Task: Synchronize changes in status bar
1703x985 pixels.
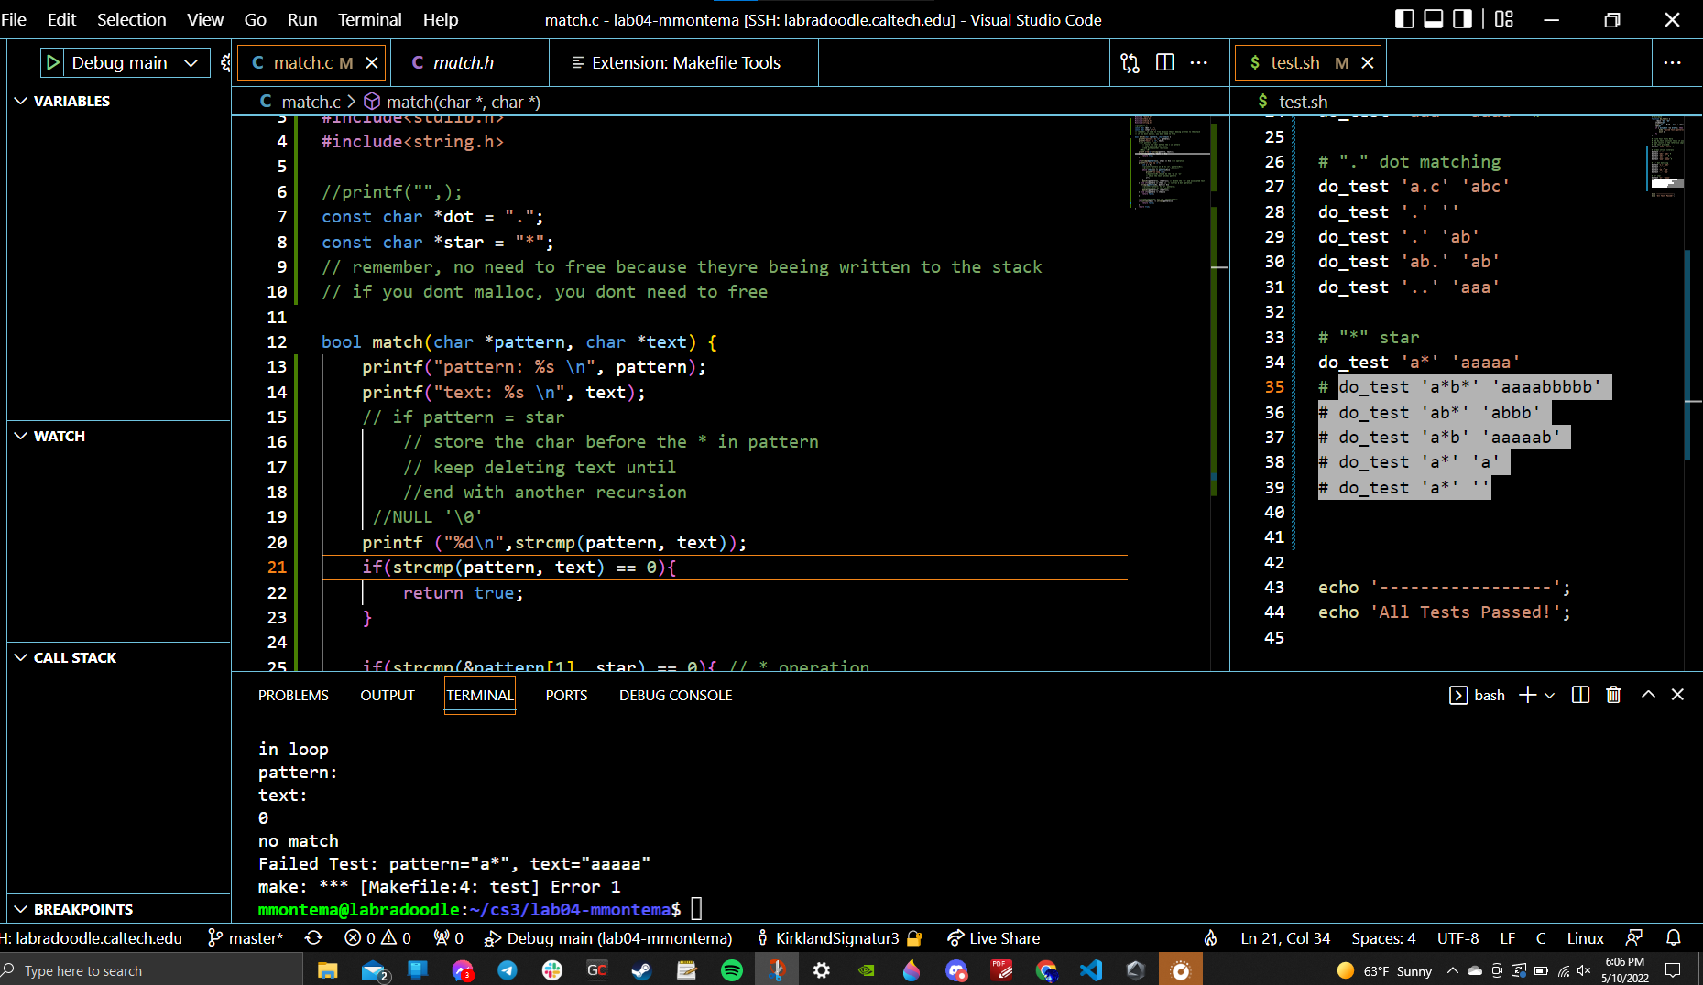Action: point(313,937)
